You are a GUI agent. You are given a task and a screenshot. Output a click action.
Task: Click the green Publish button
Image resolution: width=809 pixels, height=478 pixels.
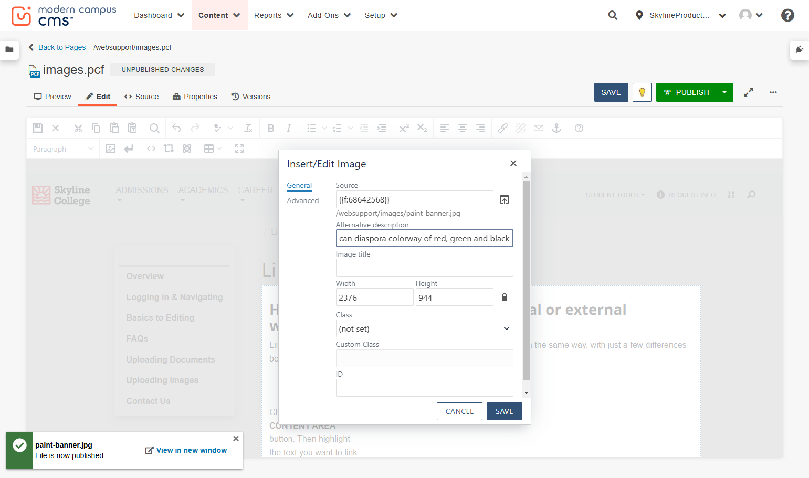686,92
